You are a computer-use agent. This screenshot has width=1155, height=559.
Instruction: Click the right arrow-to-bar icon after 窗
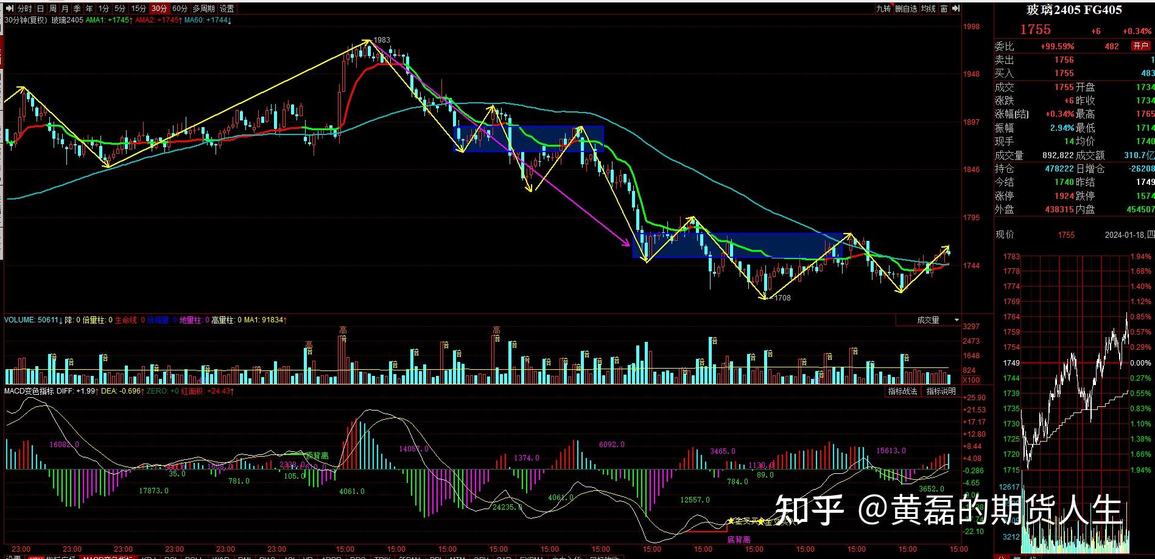(956, 9)
